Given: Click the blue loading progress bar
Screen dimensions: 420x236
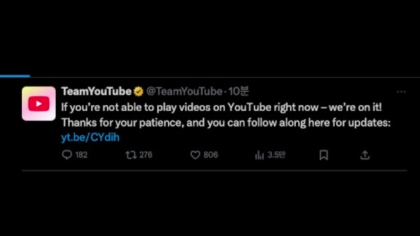Looking at the screenshot, I should pos(15,76).
